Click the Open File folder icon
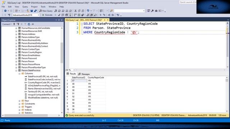 28,11
